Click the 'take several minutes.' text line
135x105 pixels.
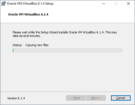point(27,36)
